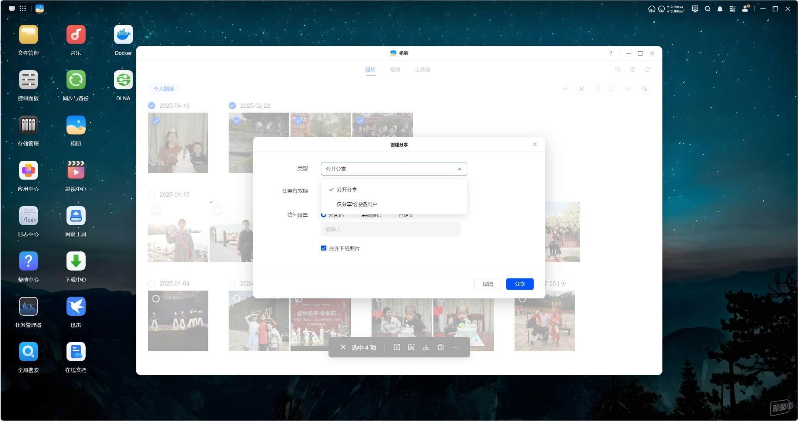Click help question mark in album window
Viewport: 798px width, 421px height.
click(x=611, y=53)
